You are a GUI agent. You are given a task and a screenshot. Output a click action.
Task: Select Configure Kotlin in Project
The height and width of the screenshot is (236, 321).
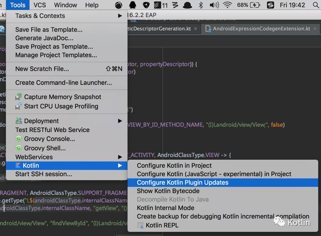tap(223, 166)
